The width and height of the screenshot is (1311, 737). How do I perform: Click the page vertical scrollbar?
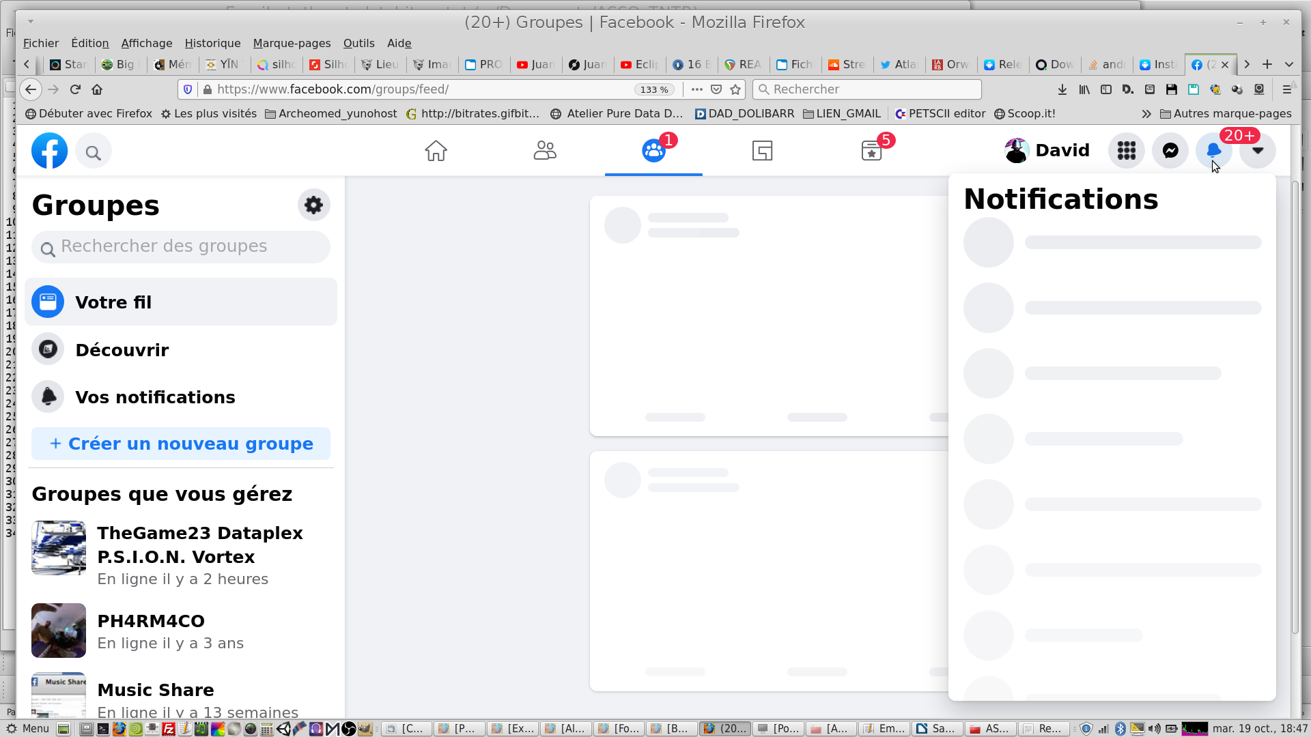[x=1295, y=409]
